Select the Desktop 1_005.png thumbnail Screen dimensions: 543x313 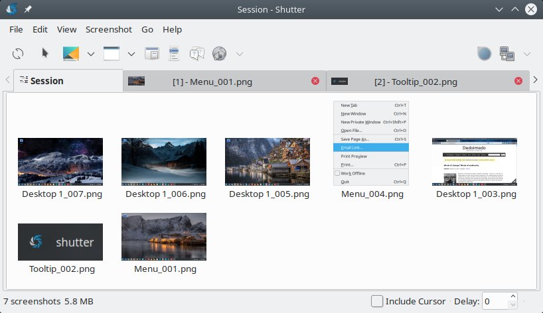[x=268, y=162]
